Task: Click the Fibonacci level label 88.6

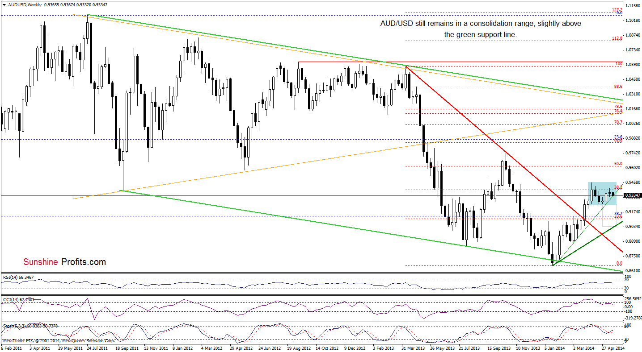Action: pyautogui.click(x=619, y=87)
